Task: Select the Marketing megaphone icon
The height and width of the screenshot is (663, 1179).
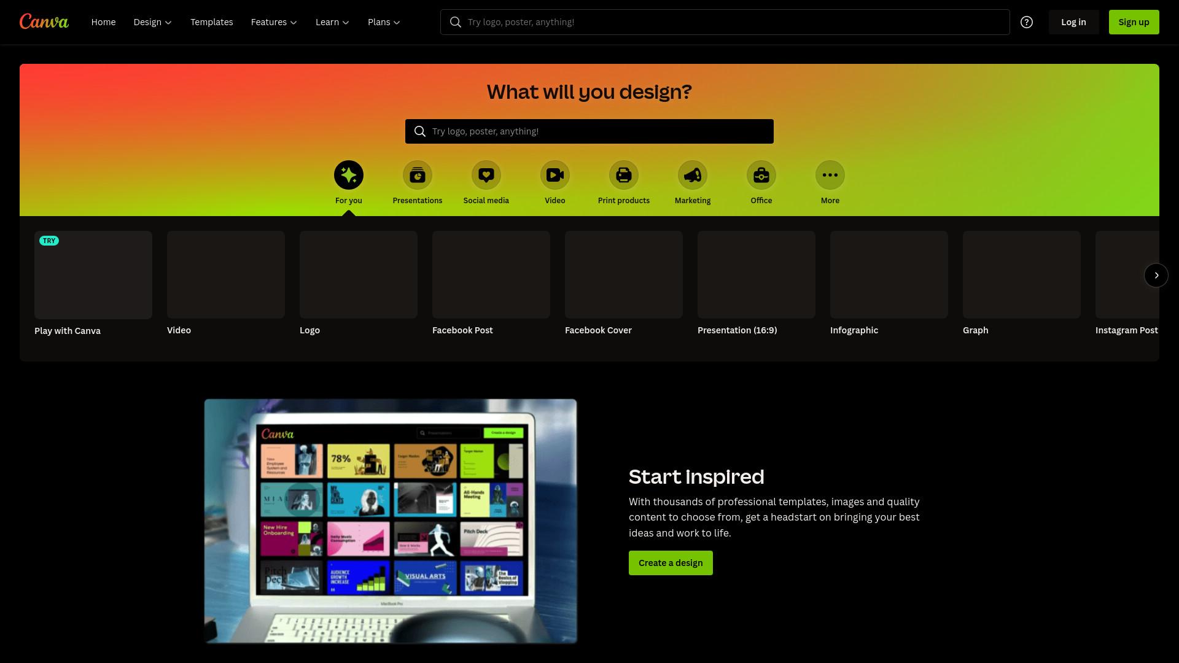Action: (x=693, y=176)
